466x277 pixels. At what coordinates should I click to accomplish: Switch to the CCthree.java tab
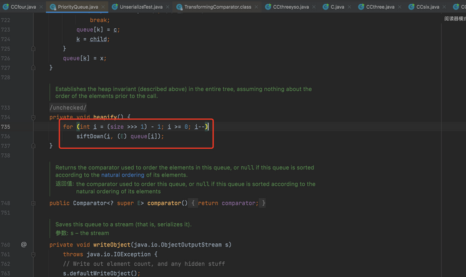(x=380, y=6)
